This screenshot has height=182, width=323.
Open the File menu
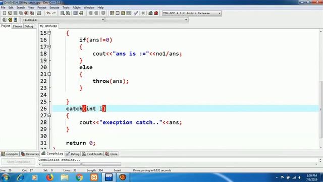click(x=3, y=8)
